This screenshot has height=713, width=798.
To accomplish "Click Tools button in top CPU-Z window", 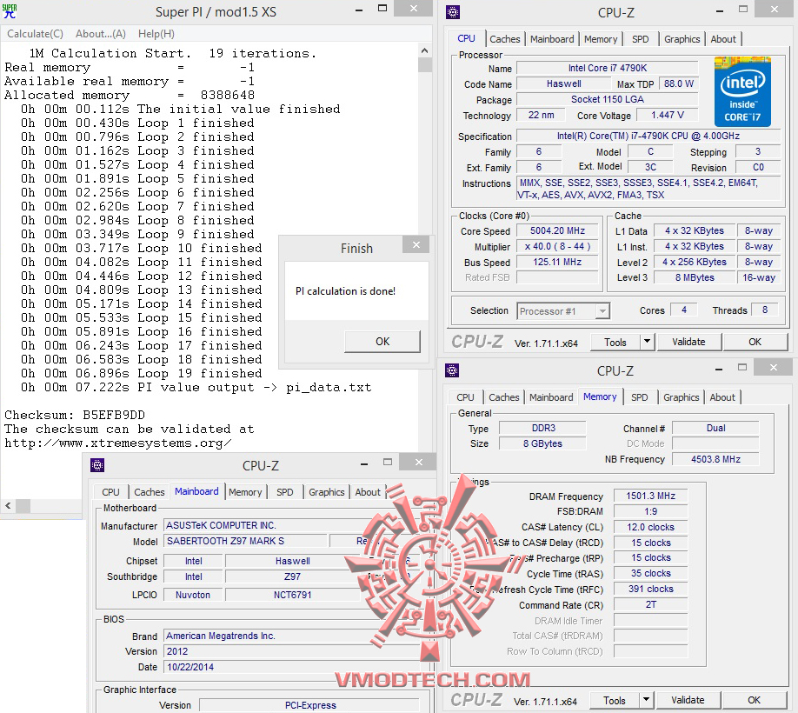I will click(615, 343).
